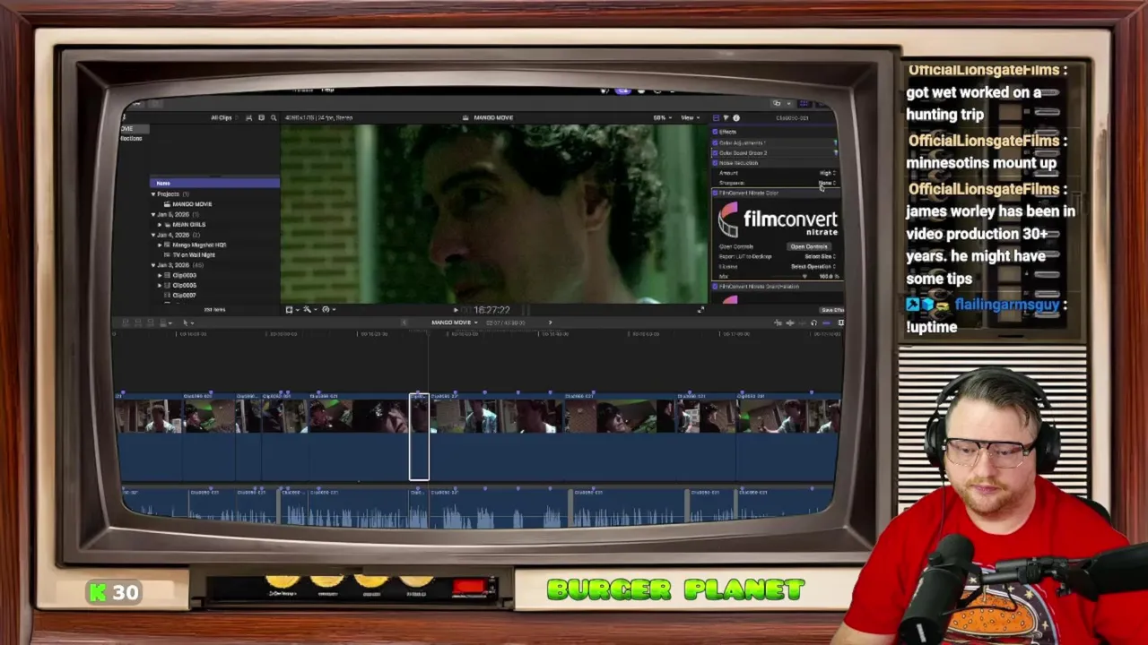Open the Export LUT Select Size popup
The width and height of the screenshot is (1148, 645).
(x=820, y=256)
